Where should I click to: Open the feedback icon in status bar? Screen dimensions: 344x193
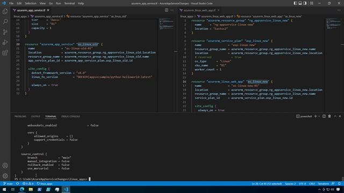pyautogui.click(x=333, y=183)
